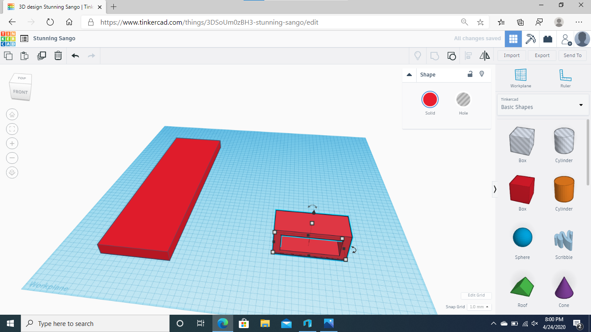Undo the last action
591x332 pixels.
(75, 56)
